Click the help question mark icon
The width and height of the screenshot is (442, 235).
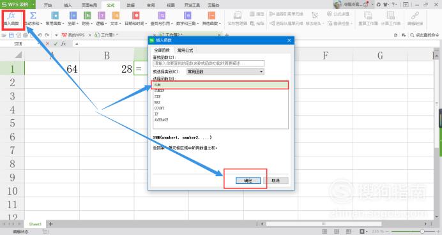pos(393,4)
